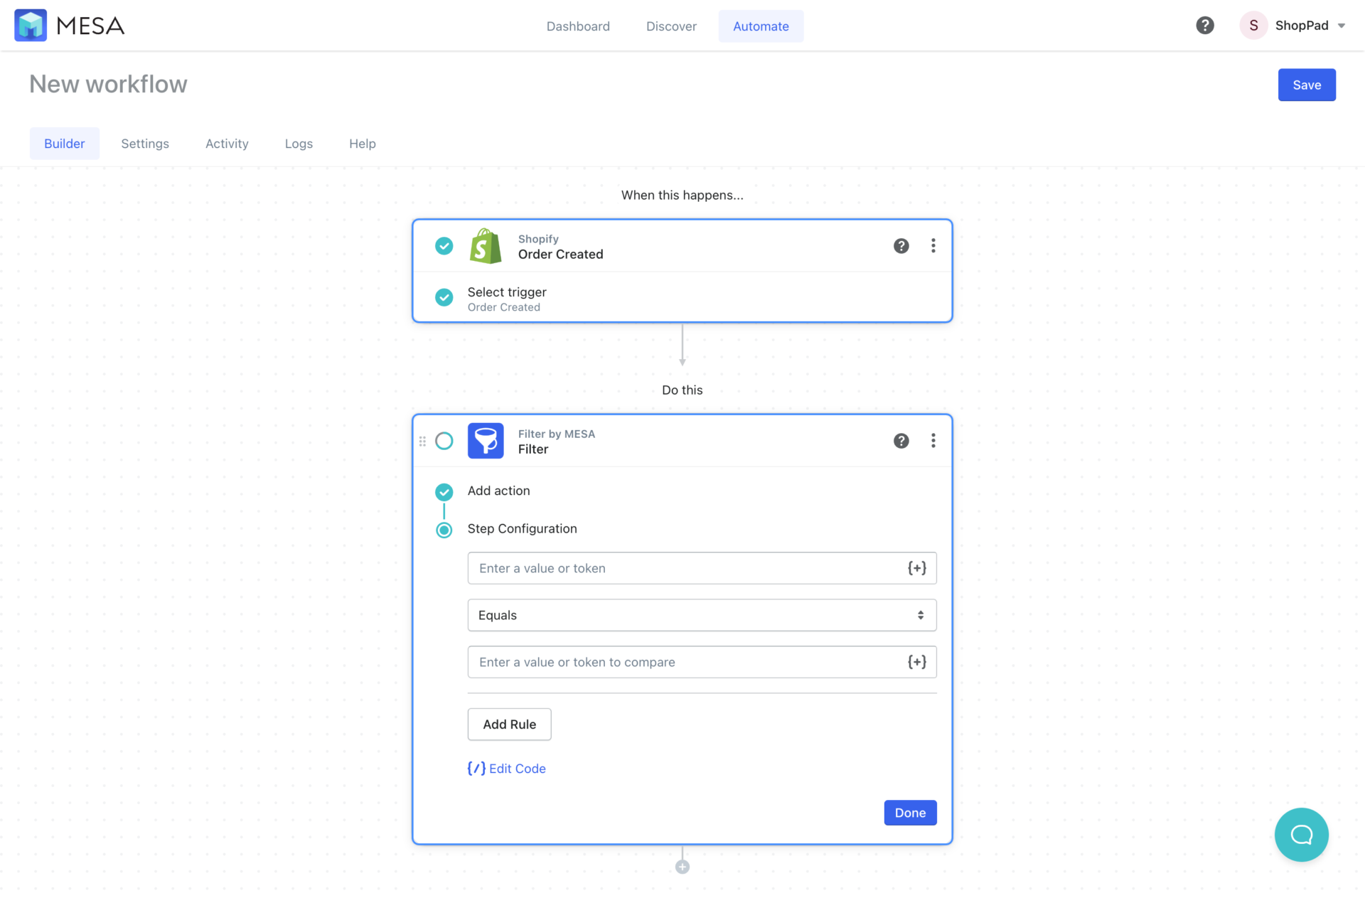The image size is (1365, 898).
Task: Open the chat support bubble
Action: [x=1302, y=835]
